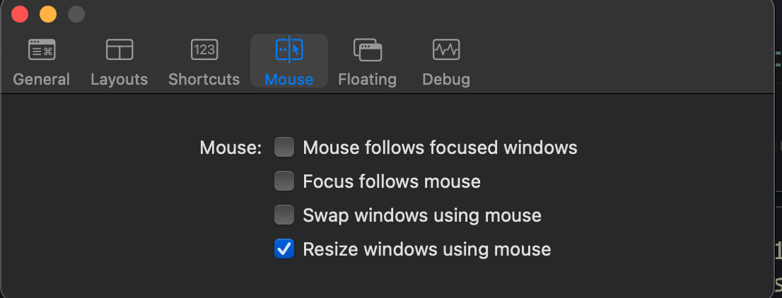Tick the 'Focus follows mouse' checkbox
782x298 pixels.
pyautogui.click(x=284, y=181)
